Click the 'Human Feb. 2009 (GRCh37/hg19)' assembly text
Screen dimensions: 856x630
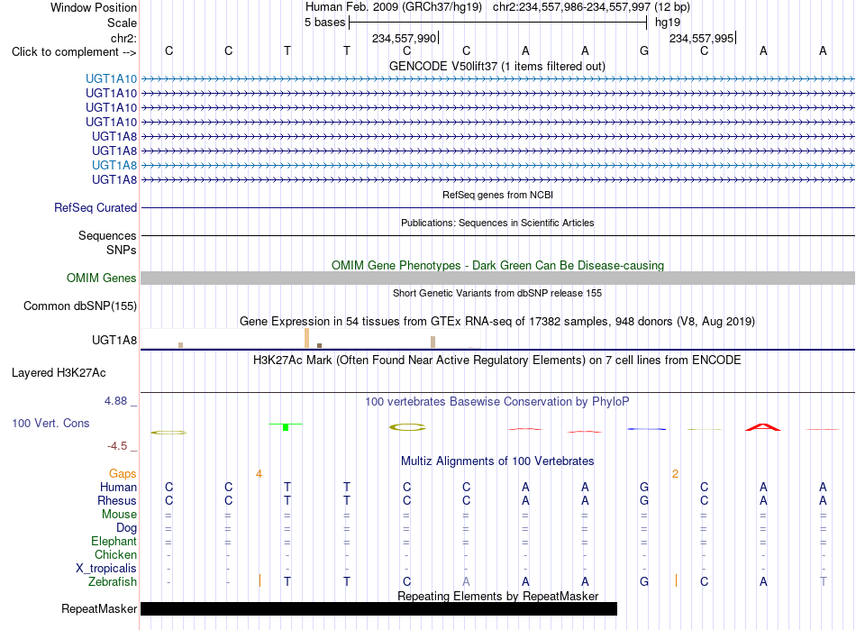coord(394,7)
